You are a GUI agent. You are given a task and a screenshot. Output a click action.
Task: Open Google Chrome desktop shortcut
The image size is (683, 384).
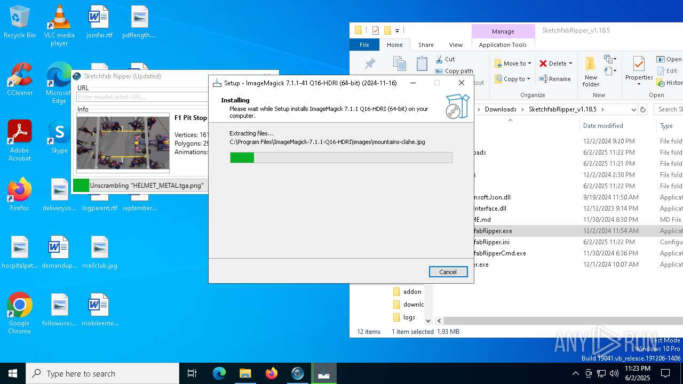pyautogui.click(x=19, y=313)
